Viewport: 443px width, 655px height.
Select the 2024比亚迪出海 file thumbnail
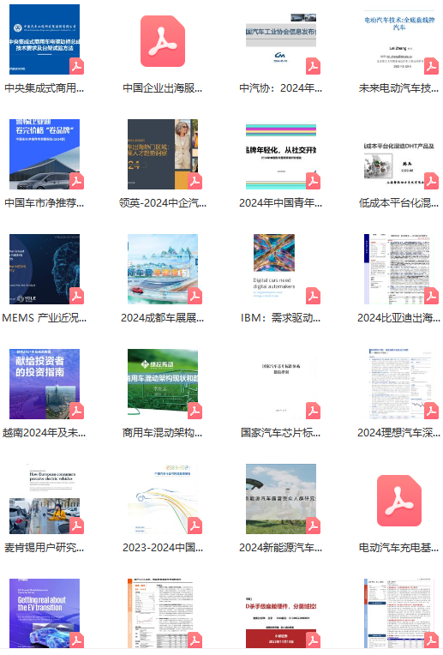tap(399, 269)
